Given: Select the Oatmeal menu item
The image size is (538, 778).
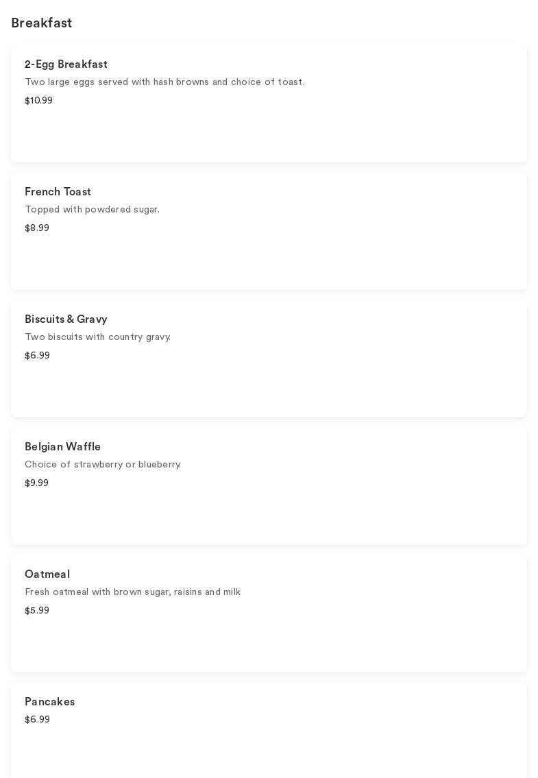Looking at the screenshot, I should coord(47,574).
